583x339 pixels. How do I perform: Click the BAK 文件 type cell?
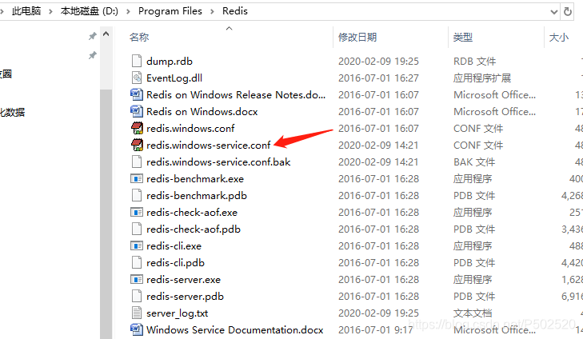(474, 162)
